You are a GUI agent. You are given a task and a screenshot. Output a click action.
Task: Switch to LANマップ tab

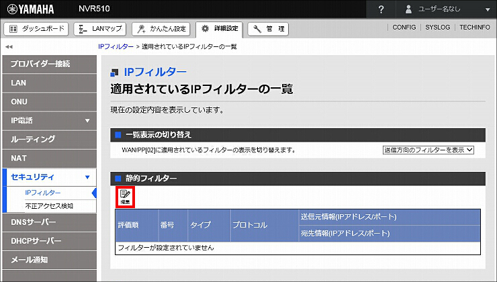tap(100, 29)
